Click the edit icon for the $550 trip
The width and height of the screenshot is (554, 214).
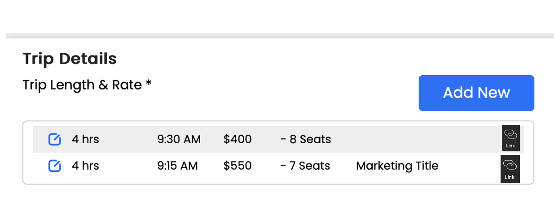54,166
